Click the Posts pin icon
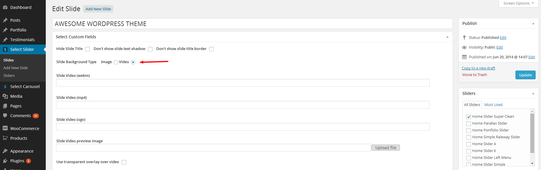The height and width of the screenshot is (170, 541). point(5,20)
